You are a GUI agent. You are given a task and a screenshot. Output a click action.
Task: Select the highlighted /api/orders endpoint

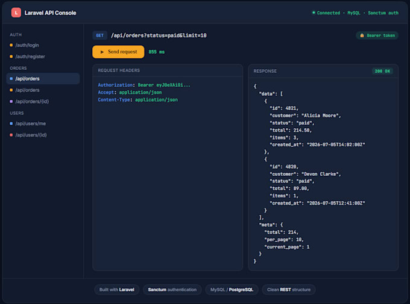tap(43, 79)
